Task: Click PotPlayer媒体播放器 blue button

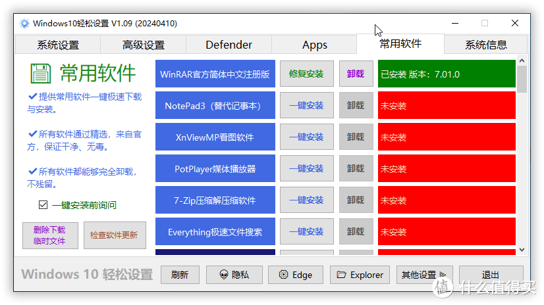Action: click(x=215, y=168)
